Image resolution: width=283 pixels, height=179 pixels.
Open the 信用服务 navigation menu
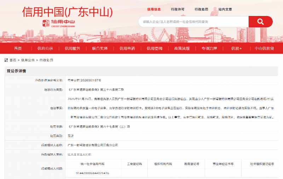coord(73,48)
